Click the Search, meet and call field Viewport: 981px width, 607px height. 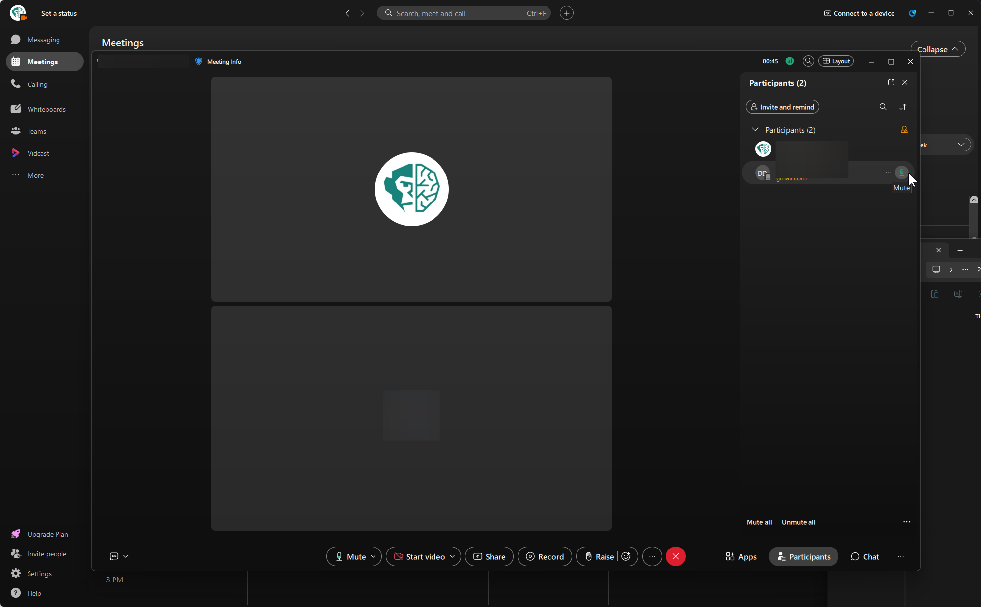pyautogui.click(x=463, y=13)
